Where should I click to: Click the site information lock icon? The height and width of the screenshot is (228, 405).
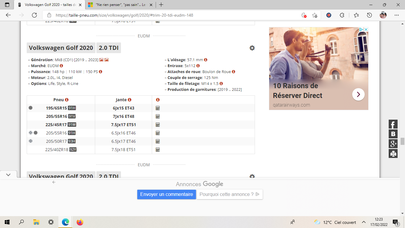(49, 15)
